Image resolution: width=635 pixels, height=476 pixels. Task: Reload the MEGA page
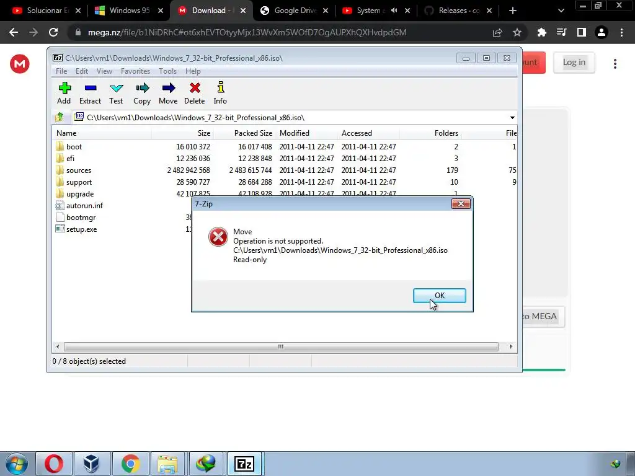click(53, 32)
